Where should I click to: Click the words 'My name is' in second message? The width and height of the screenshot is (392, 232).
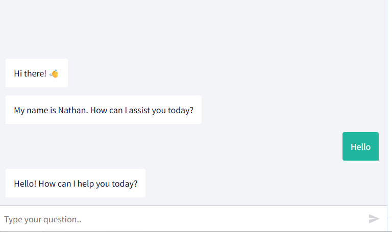coord(34,110)
